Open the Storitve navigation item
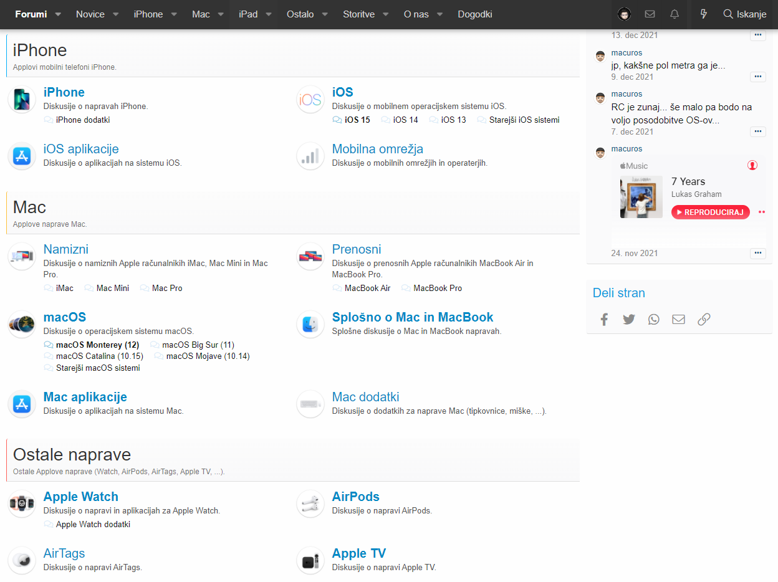This screenshot has width=778, height=582. coord(358,14)
